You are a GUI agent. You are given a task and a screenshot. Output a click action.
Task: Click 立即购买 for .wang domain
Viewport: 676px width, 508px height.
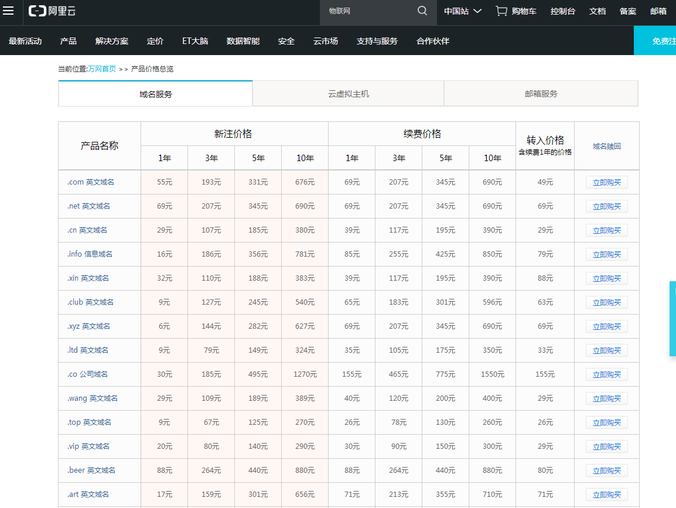tap(607, 399)
